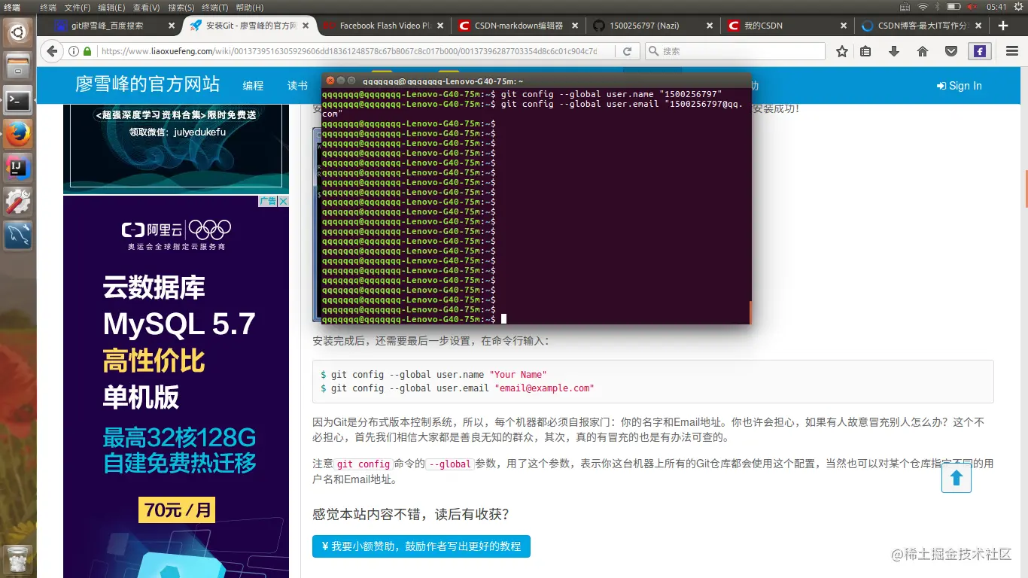The image size is (1028, 578).
Task: Reload the page with the refresh icon
Action: pyautogui.click(x=627, y=51)
